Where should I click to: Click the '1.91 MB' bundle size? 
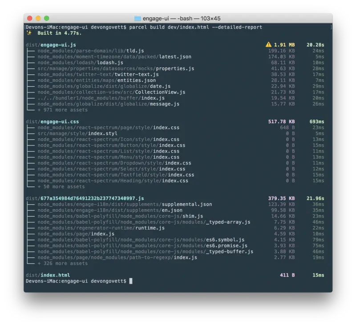pyautogui.click(x=284, y=45)
